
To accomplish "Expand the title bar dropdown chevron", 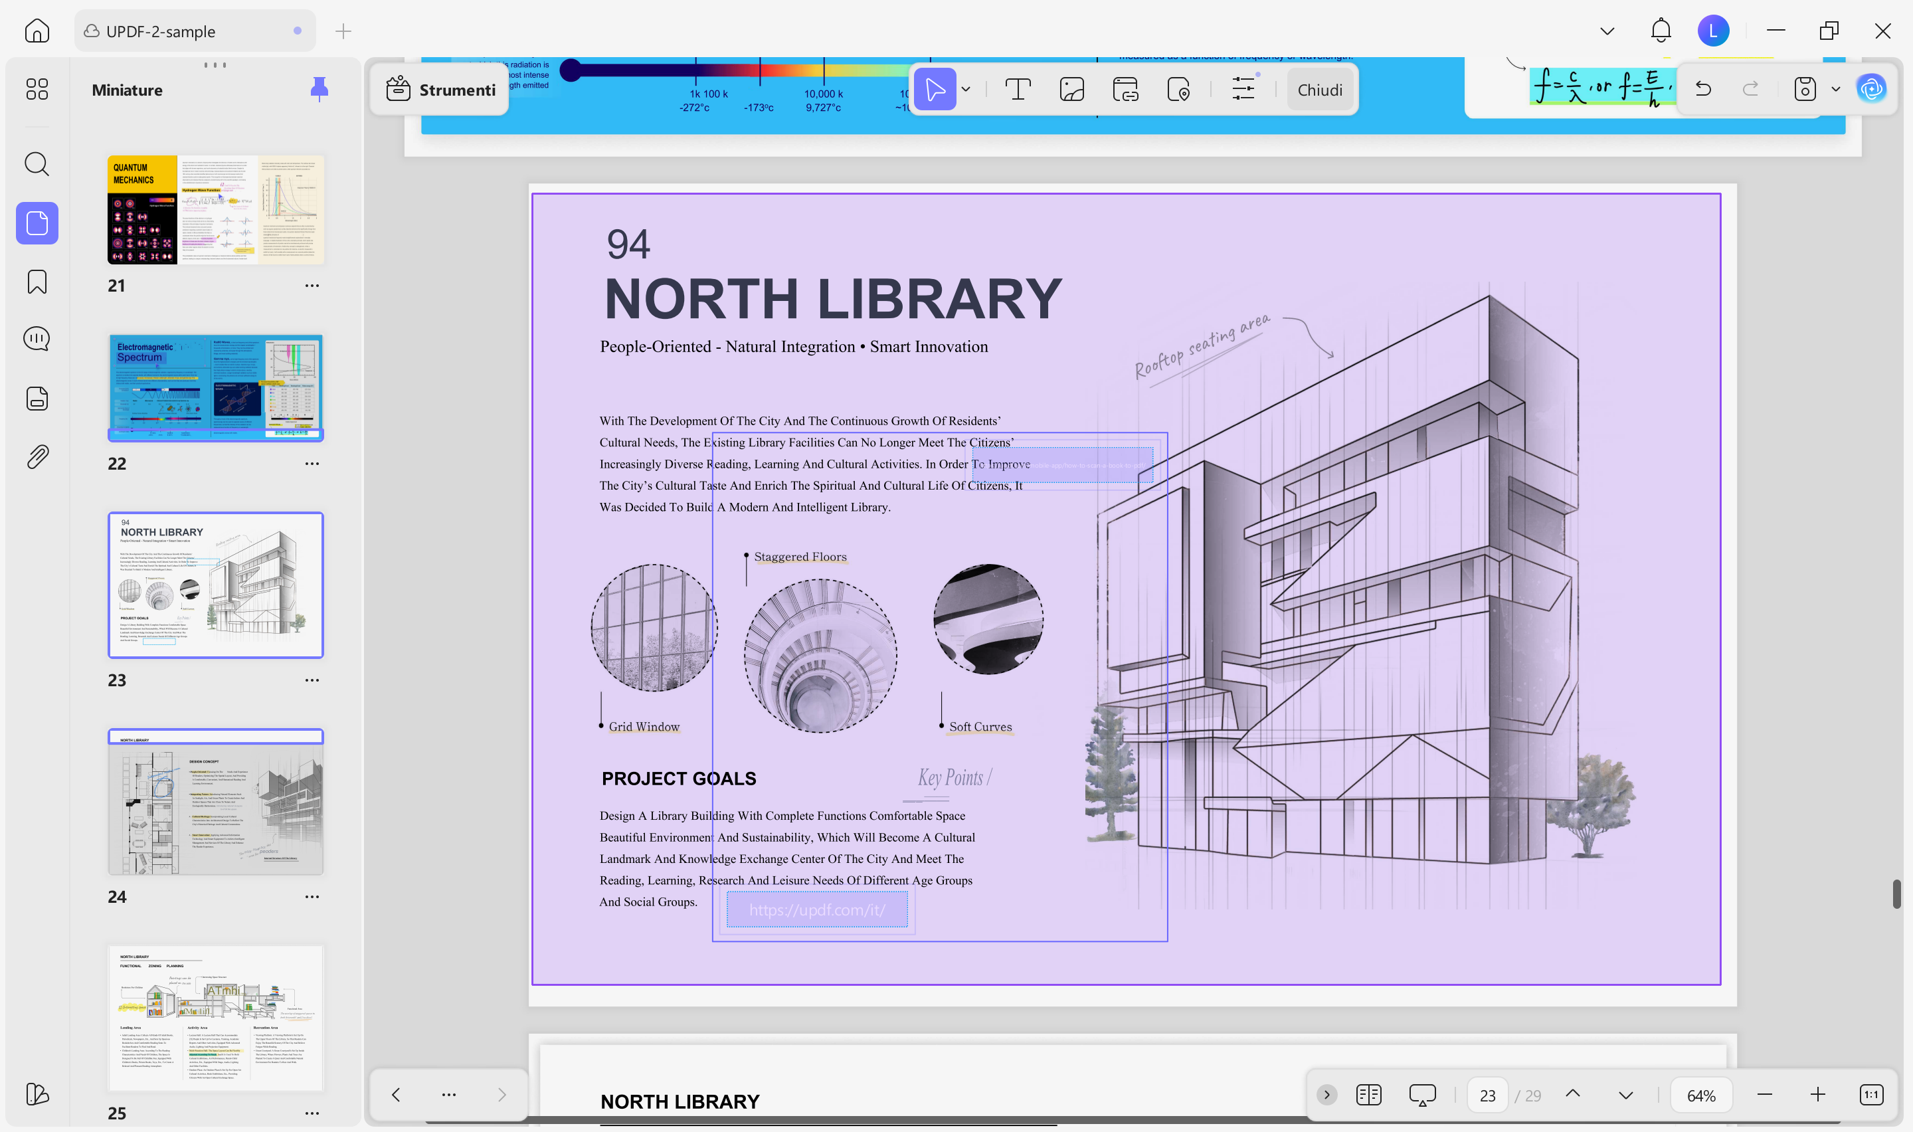I will point(1607,31).
